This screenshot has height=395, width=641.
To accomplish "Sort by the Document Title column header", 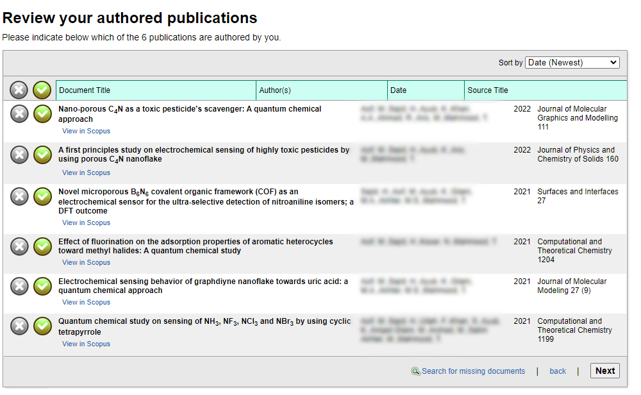I will (156, 90).
